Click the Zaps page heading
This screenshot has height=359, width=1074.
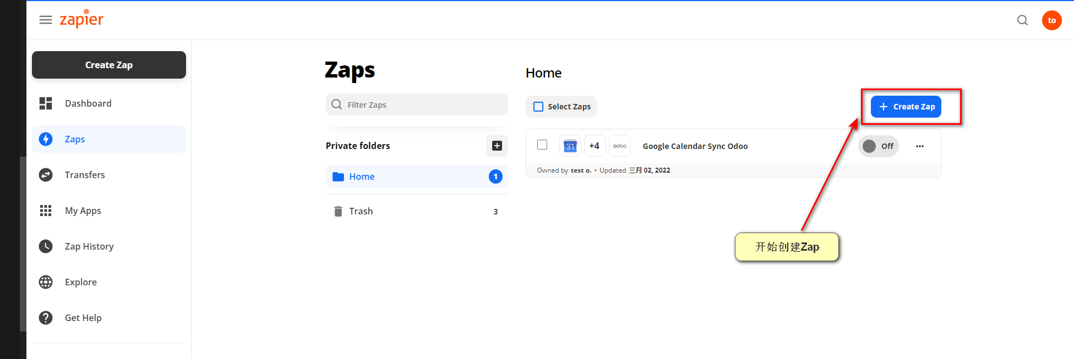pos(350,70)
